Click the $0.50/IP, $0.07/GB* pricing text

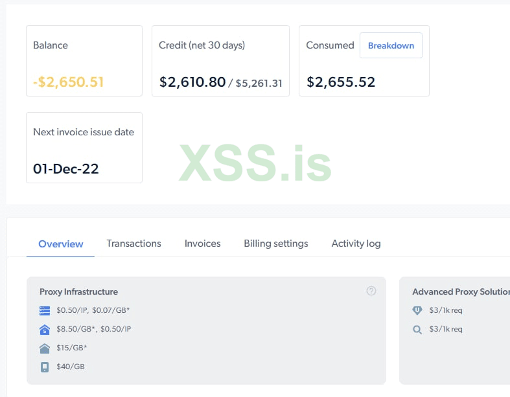tap(93, 310)
